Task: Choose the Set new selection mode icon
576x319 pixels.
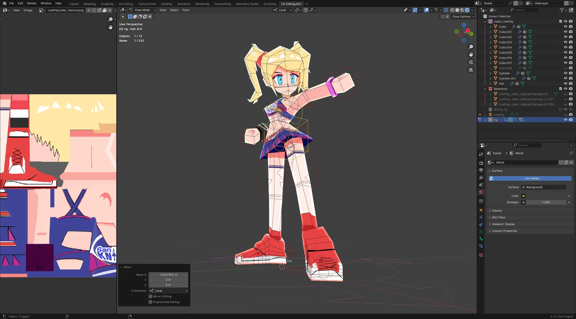Action: (130, 17)
